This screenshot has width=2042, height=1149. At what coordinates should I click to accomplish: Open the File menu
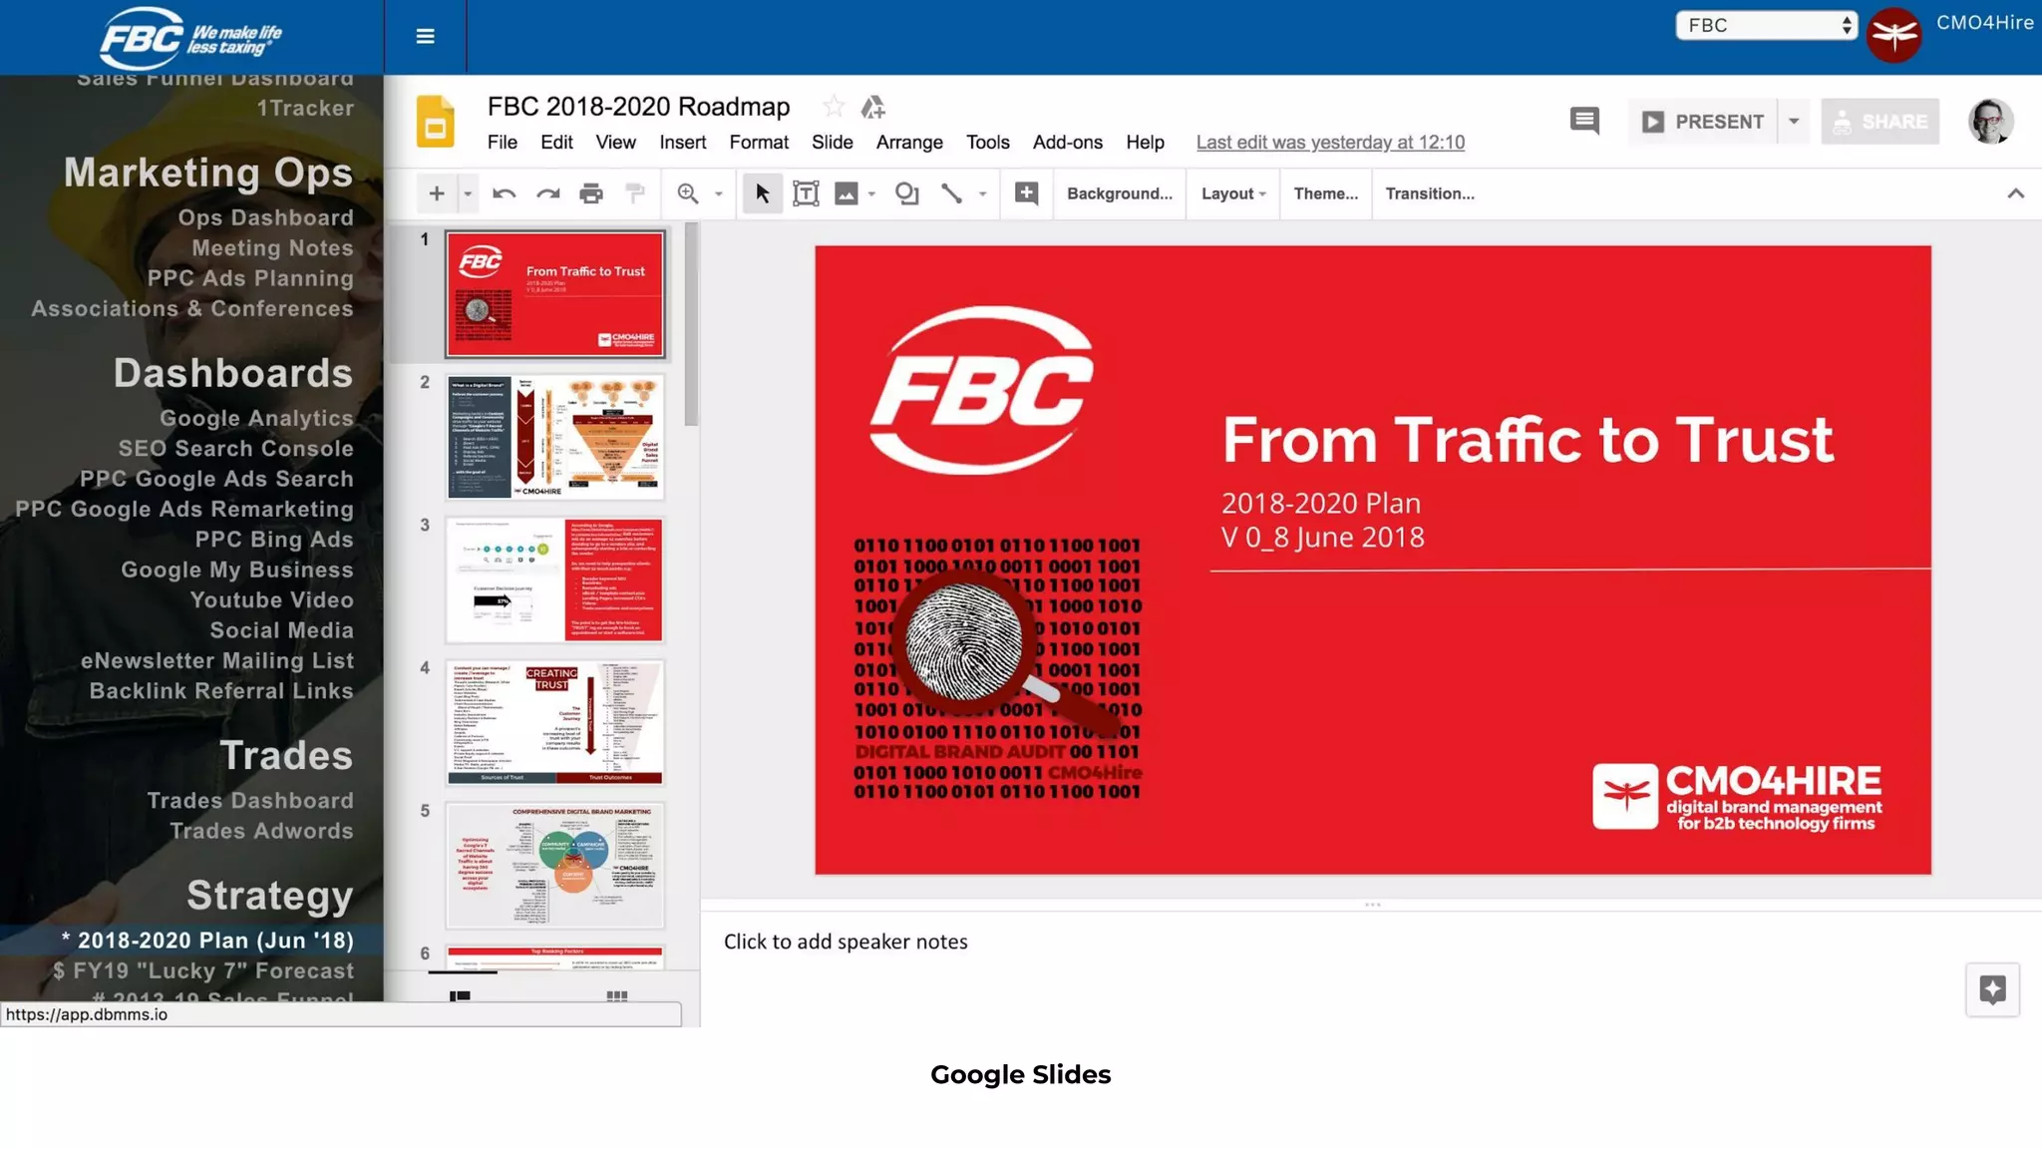click(503, 143)
